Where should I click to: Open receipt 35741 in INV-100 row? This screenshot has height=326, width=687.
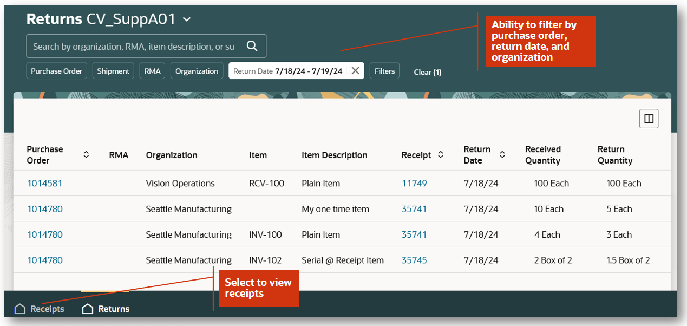coord(414,234)
